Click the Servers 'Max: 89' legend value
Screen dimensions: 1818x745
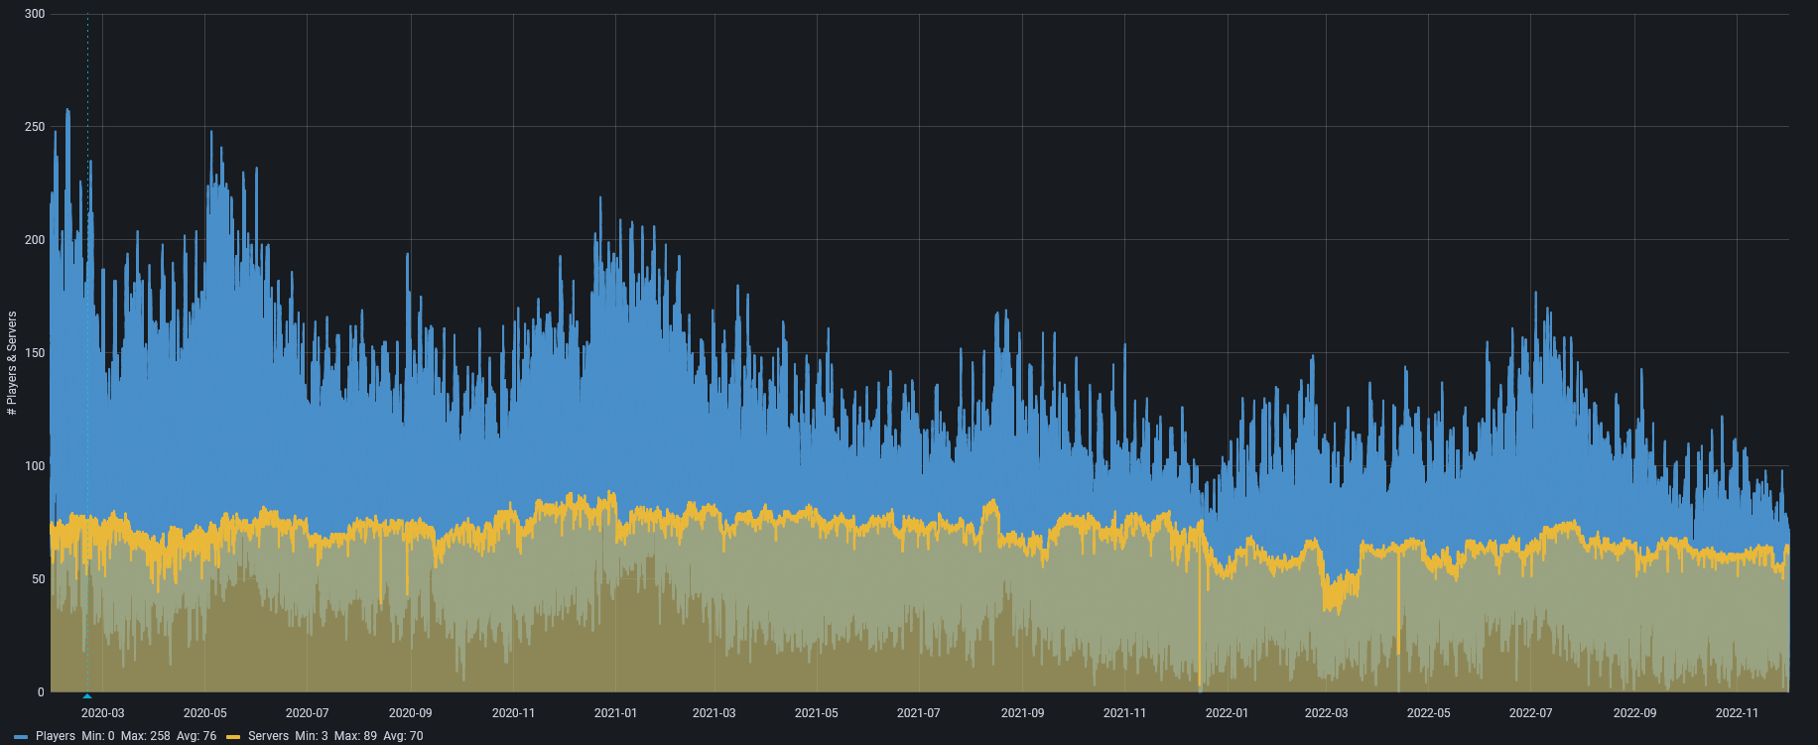point(355,736)
